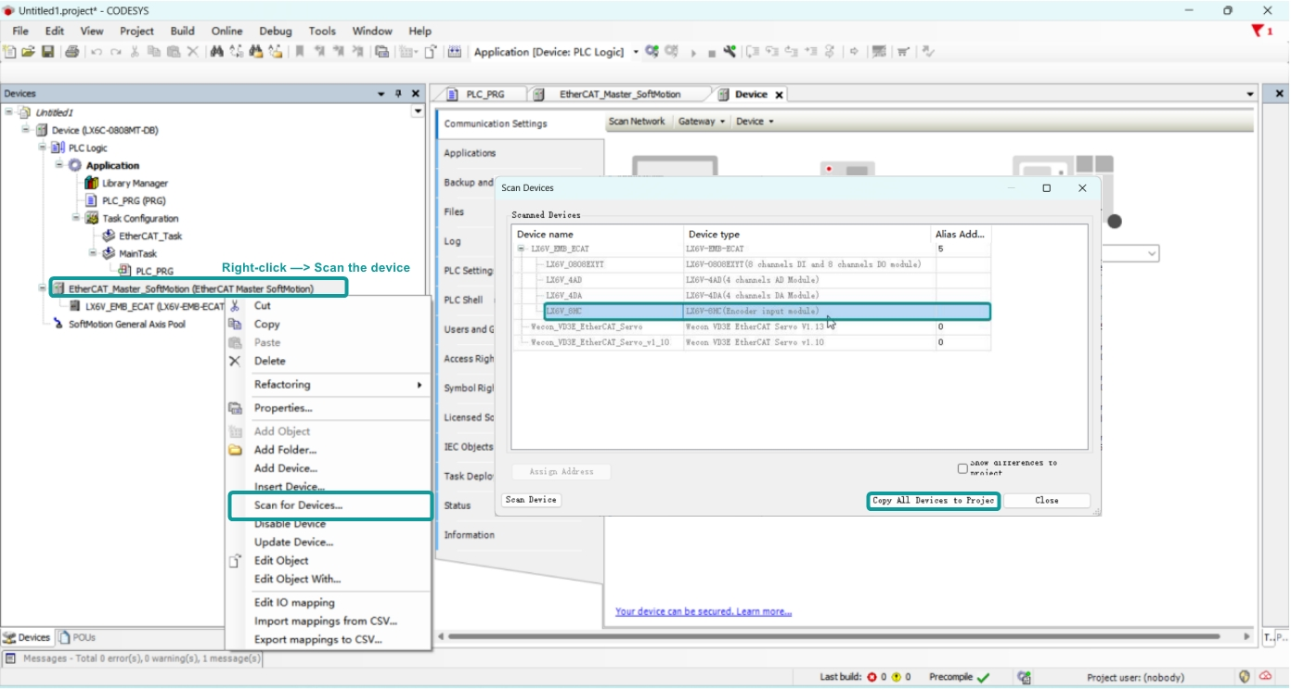Viewport: 1291px width, 690px height.
Task: Click Copy All Devices to Project button
Action: (x=934, y=501)
